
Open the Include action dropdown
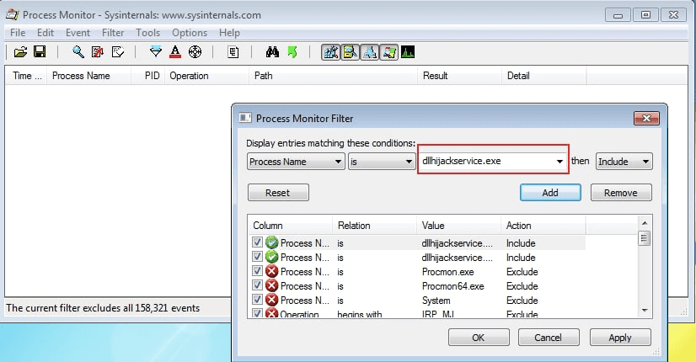pyautogui.click(x=624, y=161)
